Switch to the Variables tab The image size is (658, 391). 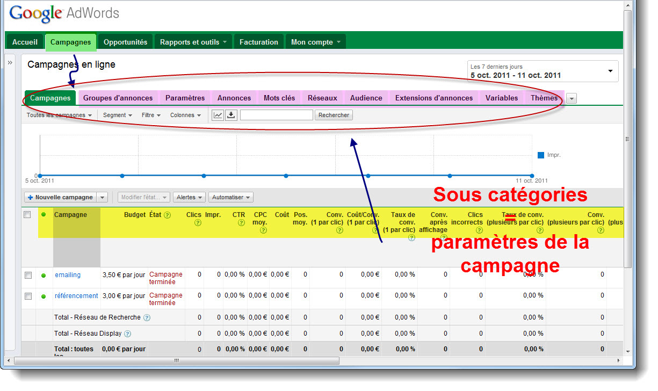(502, 98)
